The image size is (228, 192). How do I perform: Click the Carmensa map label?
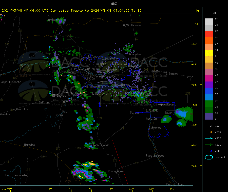coord(155,128)
